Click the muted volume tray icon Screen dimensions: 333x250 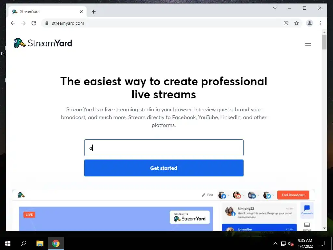291,243
